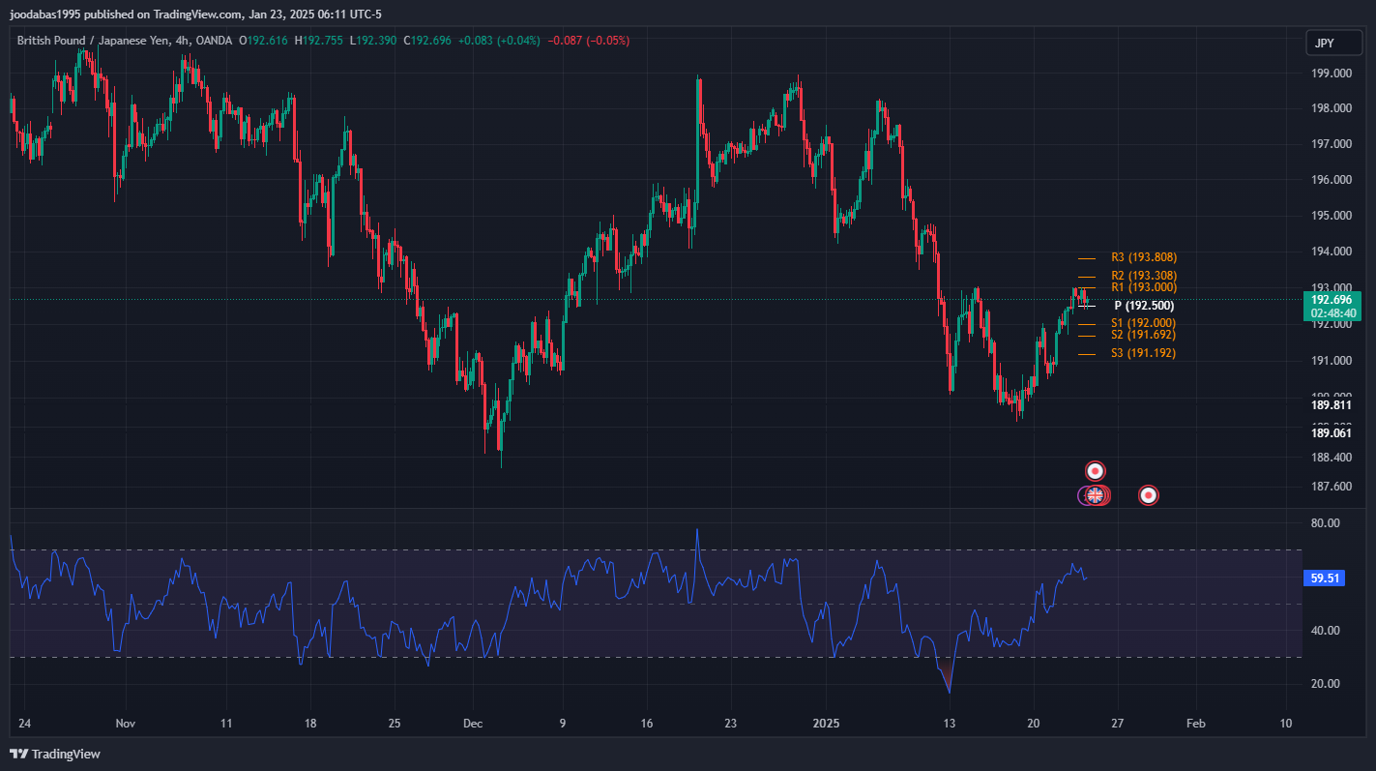Click the RSI 20.00 scale label
This screenshot has width=1376, height=771.
pyautogui.click(x=1326, y=684)
